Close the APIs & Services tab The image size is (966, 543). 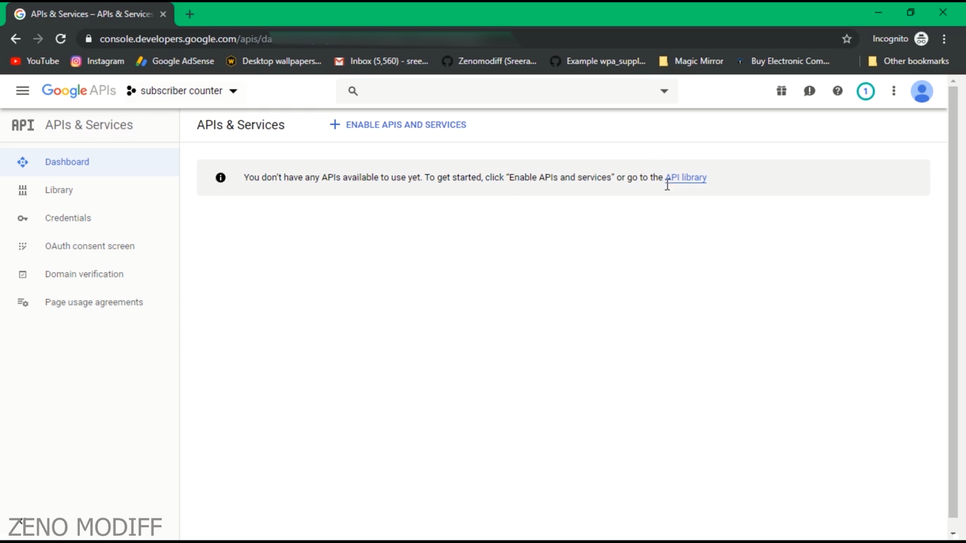point(163,14)
